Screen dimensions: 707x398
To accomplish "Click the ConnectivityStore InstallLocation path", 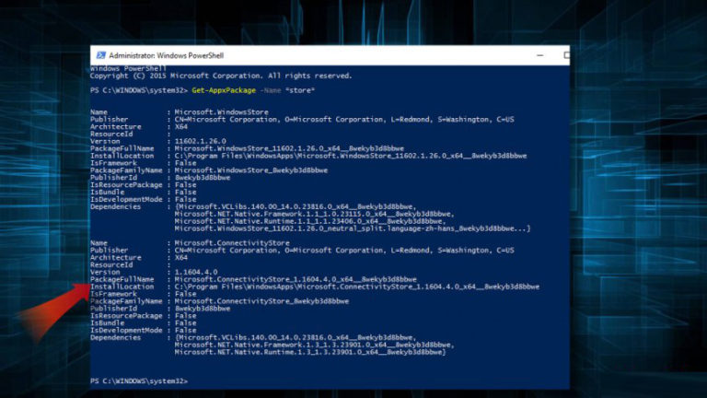I will [350, 287].
